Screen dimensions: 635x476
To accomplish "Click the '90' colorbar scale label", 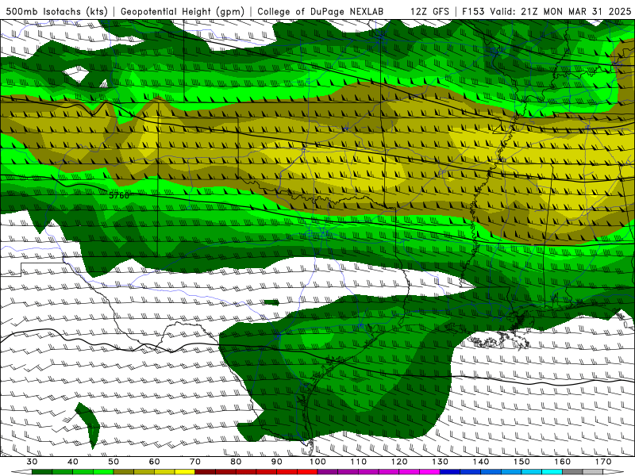I will click(x=276, y=462).
